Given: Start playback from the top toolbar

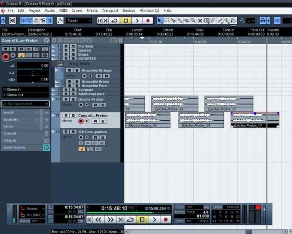Looking at the screenshot, I should (137, 21).
